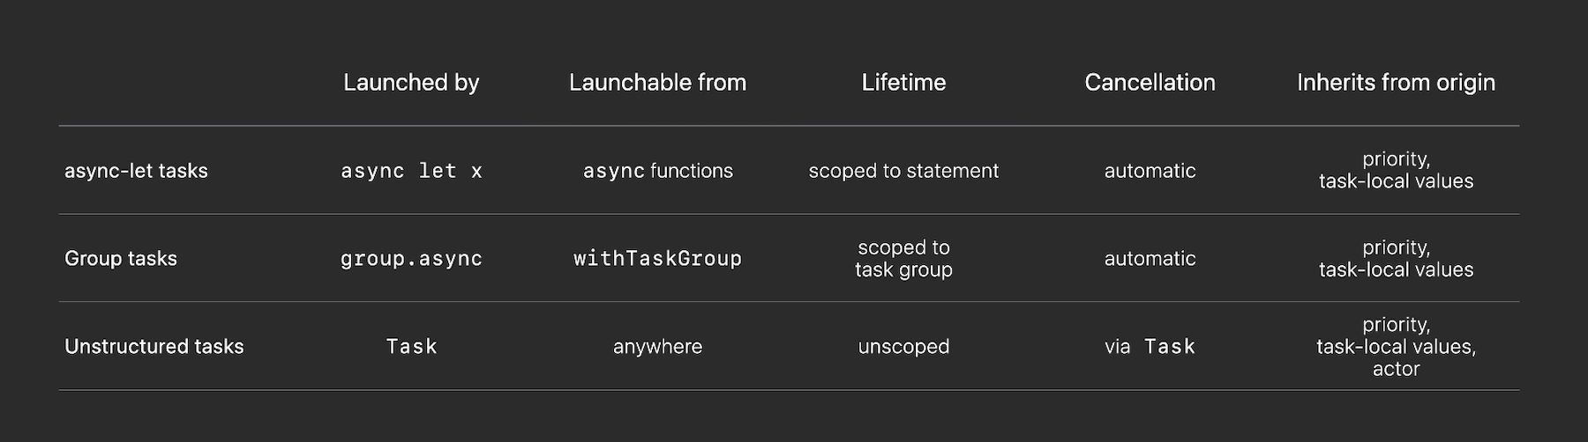The image size is (1588, 442).
Task: Click the 'async let x' code cell
Action: pyautogui.click(x=411, y=171)
